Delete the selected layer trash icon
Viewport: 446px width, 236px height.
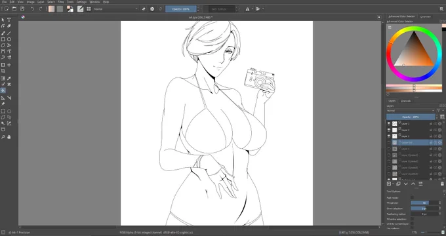click(442, 184)
